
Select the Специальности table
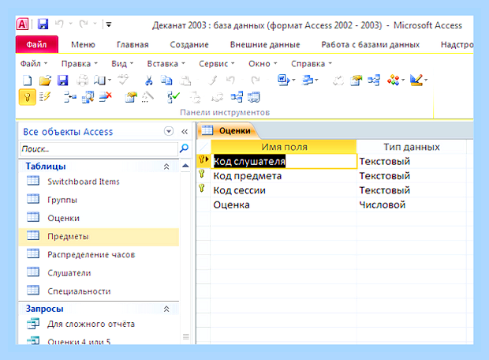point(99,291)
